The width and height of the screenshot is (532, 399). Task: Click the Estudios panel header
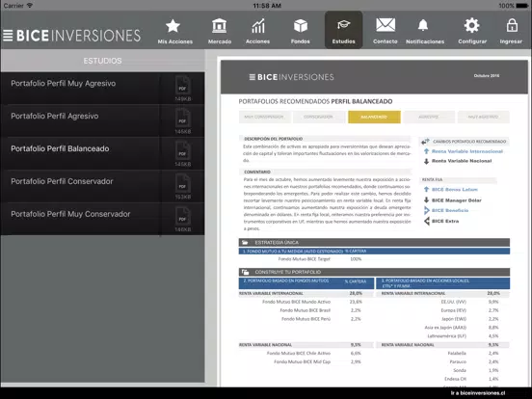tap(102, 61)
